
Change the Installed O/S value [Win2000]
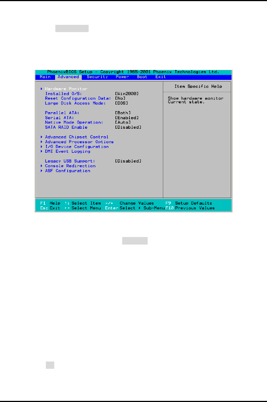click(x=127, y=94)
